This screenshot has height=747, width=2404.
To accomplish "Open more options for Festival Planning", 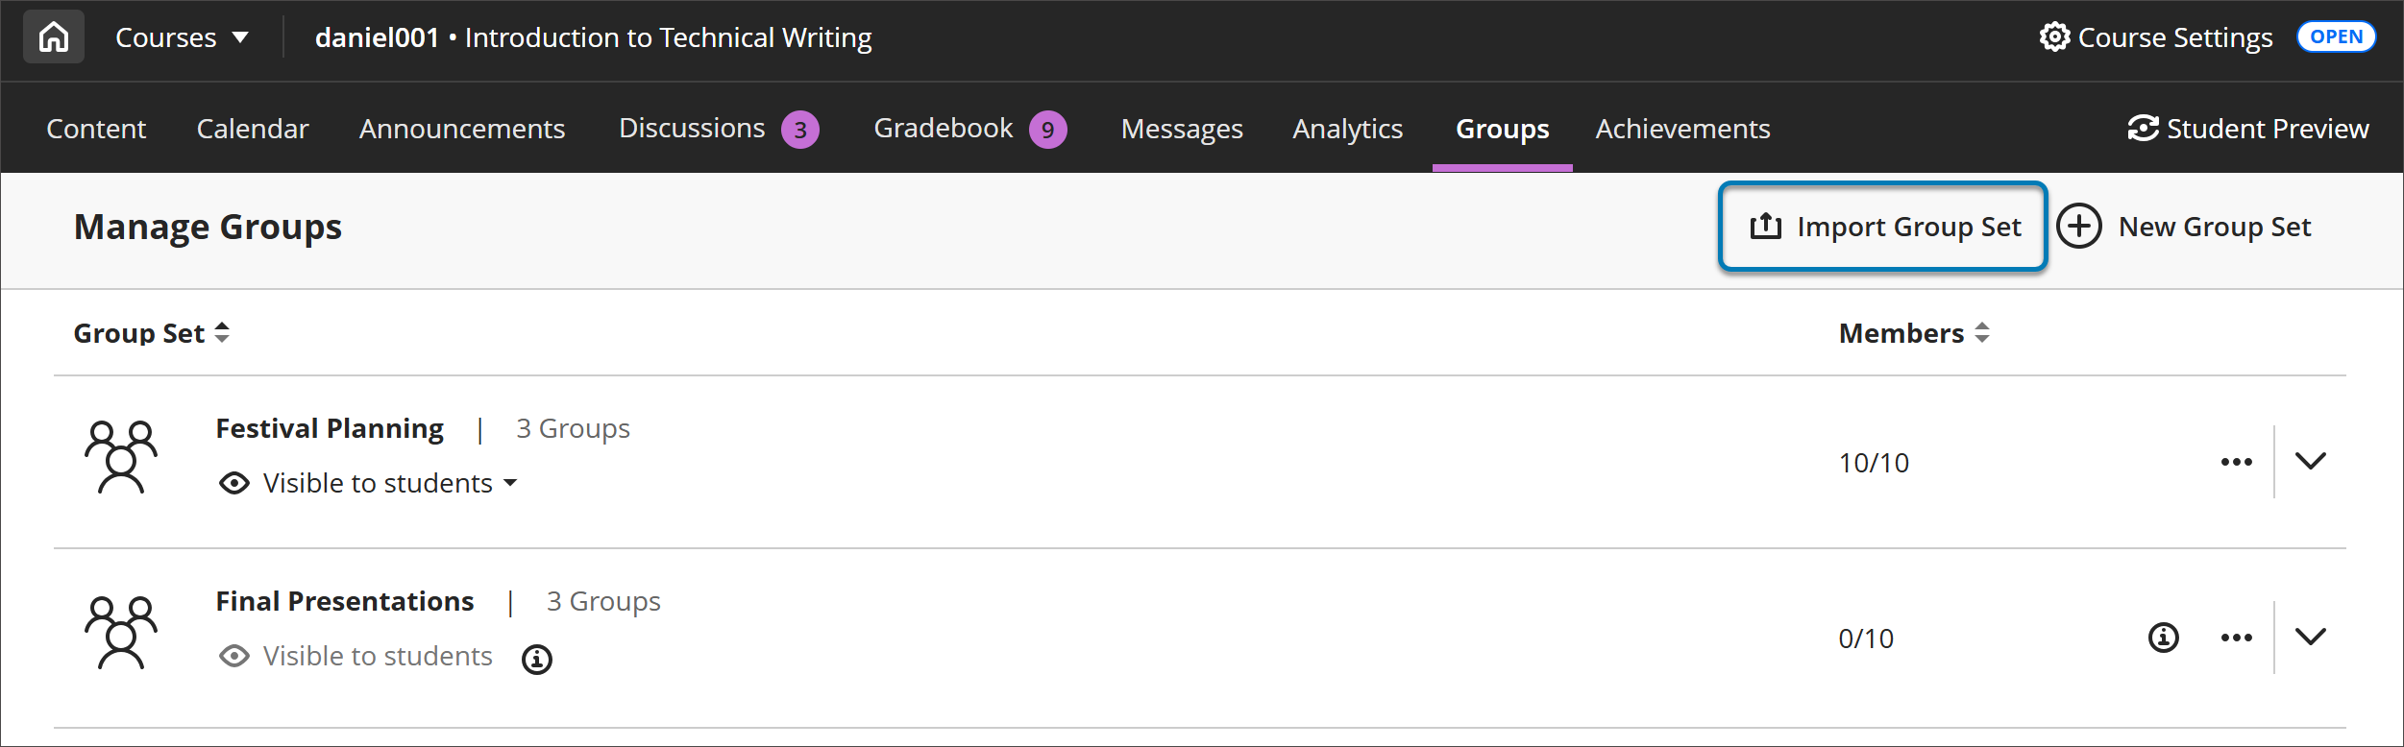I will pyautogui.click(x=2236, y=462).
